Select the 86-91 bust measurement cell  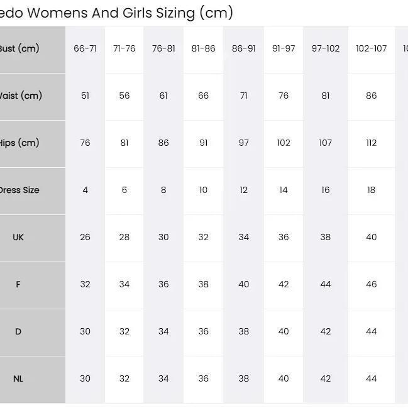pyautogui.click(x=243, y=50)
